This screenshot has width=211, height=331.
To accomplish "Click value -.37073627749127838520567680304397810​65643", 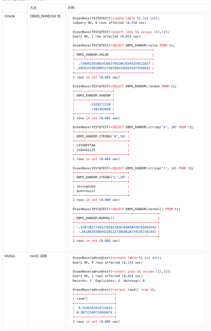I will click(116, 227).
